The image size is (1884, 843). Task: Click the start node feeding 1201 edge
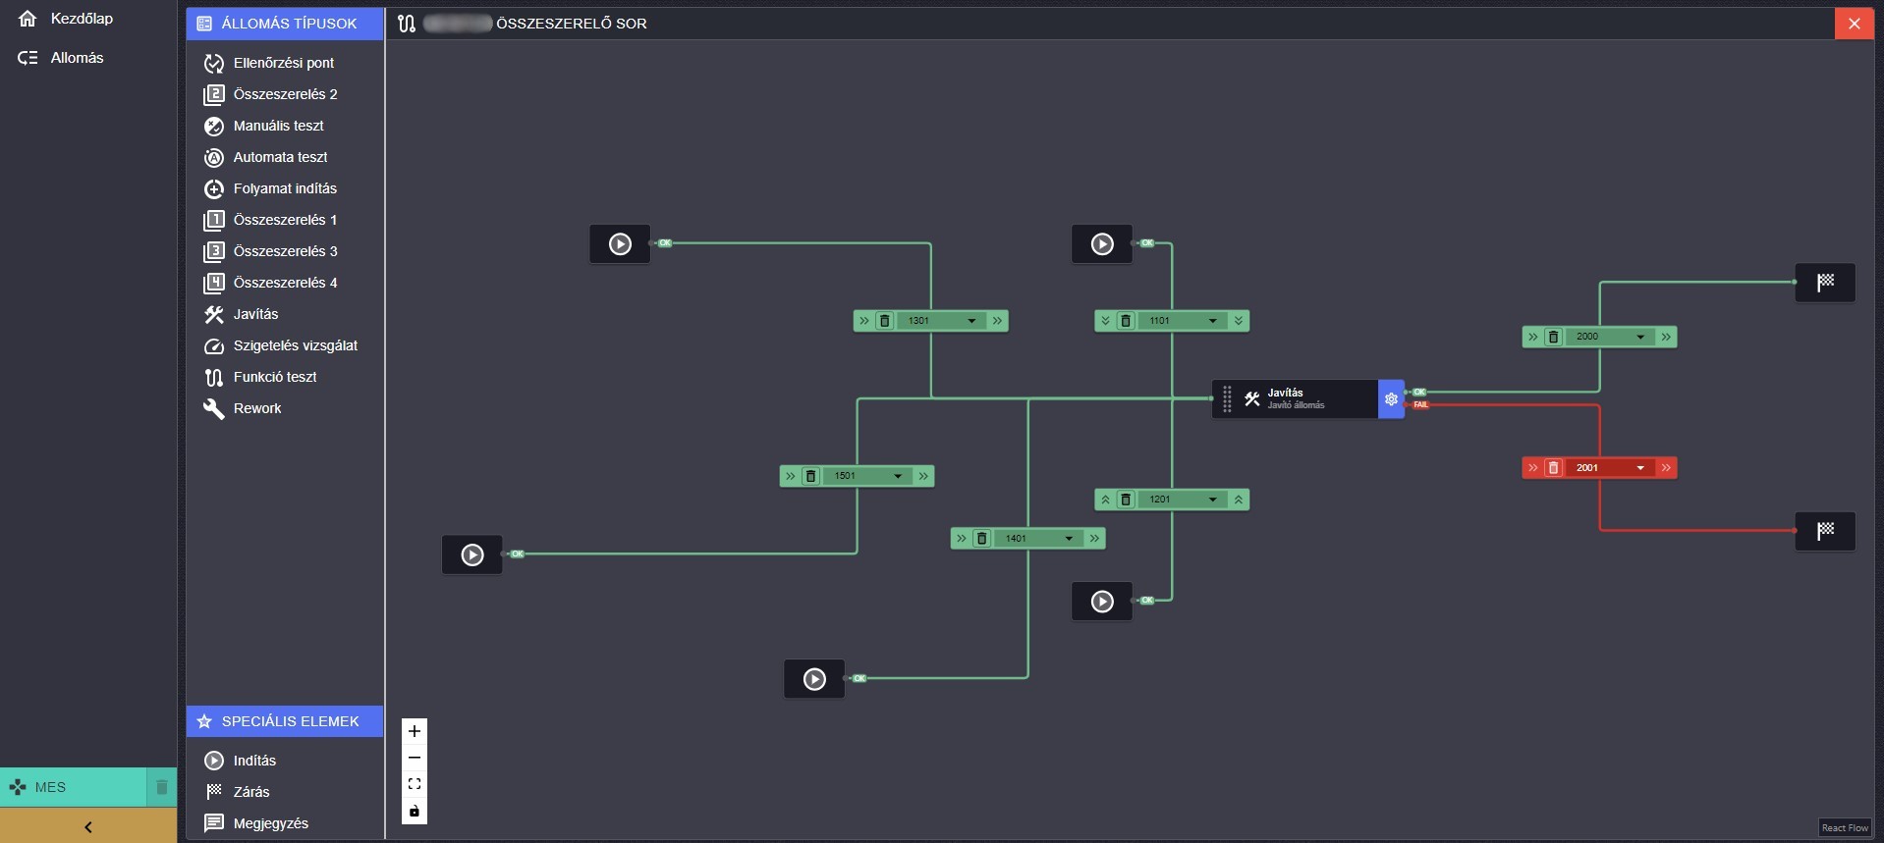(x=1102, y=602)
